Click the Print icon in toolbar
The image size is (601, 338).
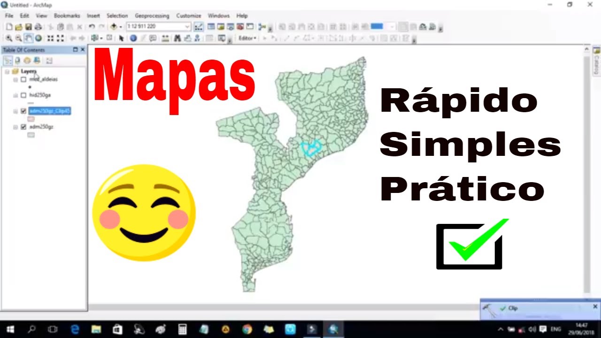tap(38, 27)
